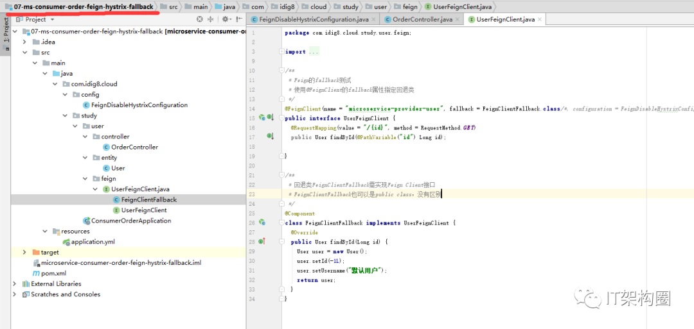The width and height of the screenshot is (694, 329).
Task: Click the cloud breadcrumb in navigation bar
Action: point(318,6)
